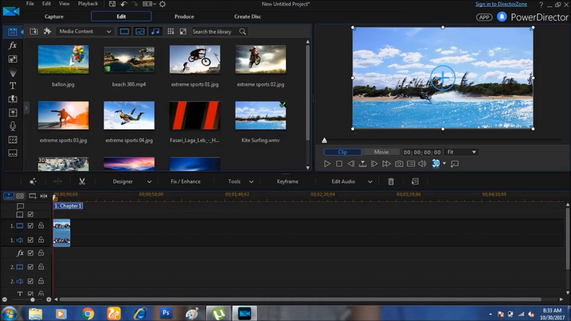This screenshot has height=321, width=571.
Task: Expand the collapsed explorer panel arrow
Action: pos(26,107)
